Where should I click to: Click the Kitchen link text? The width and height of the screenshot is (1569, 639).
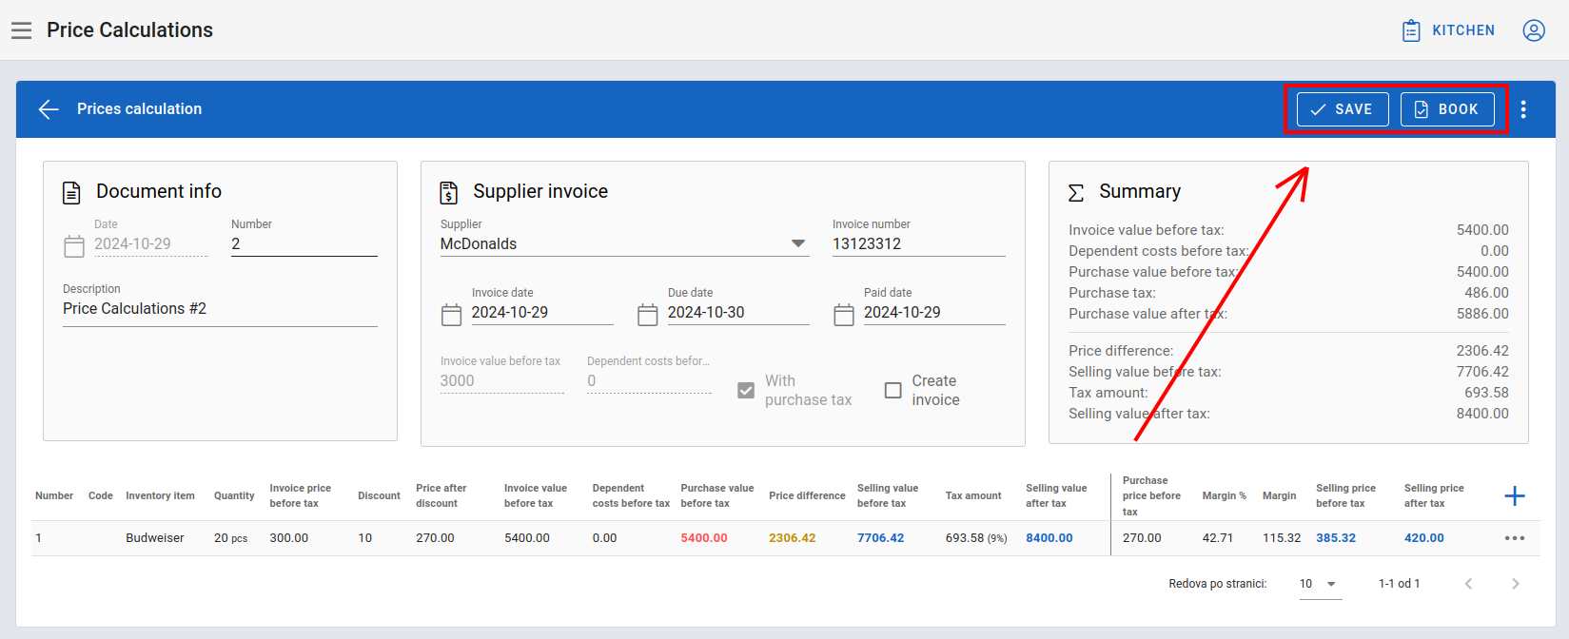[x=1463, y=30]
